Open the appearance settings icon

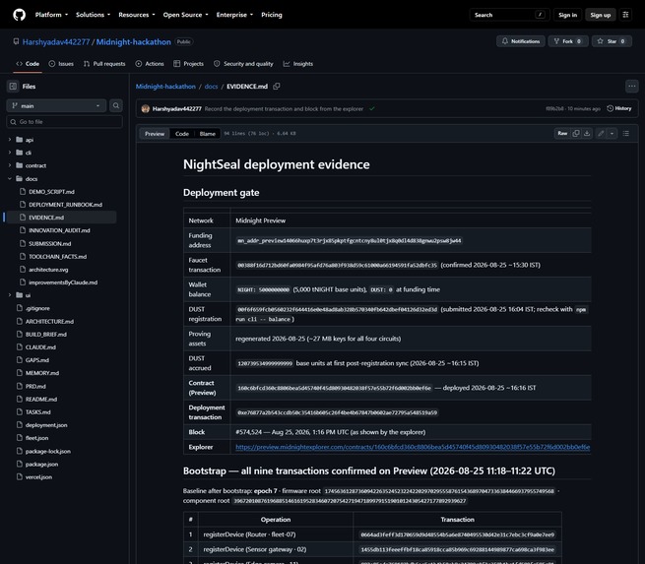tap(625, 15)
